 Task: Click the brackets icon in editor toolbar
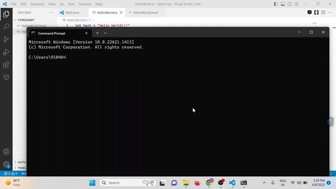[x=316, y=13]
